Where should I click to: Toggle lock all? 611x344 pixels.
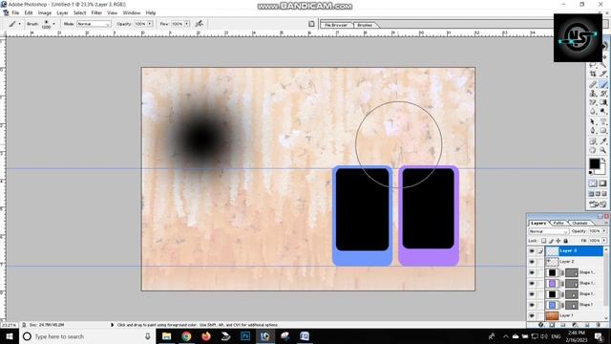(x=565, y=241)
